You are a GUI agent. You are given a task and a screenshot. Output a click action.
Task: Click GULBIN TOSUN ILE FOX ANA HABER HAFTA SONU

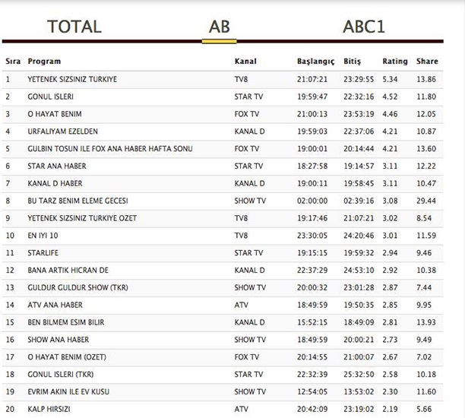[x=110, y=149]
